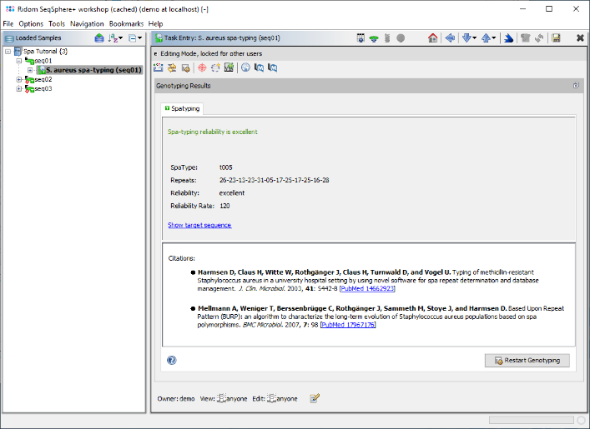
Task: Click the edit permissions pencil icon
Action: click(315, 398)
